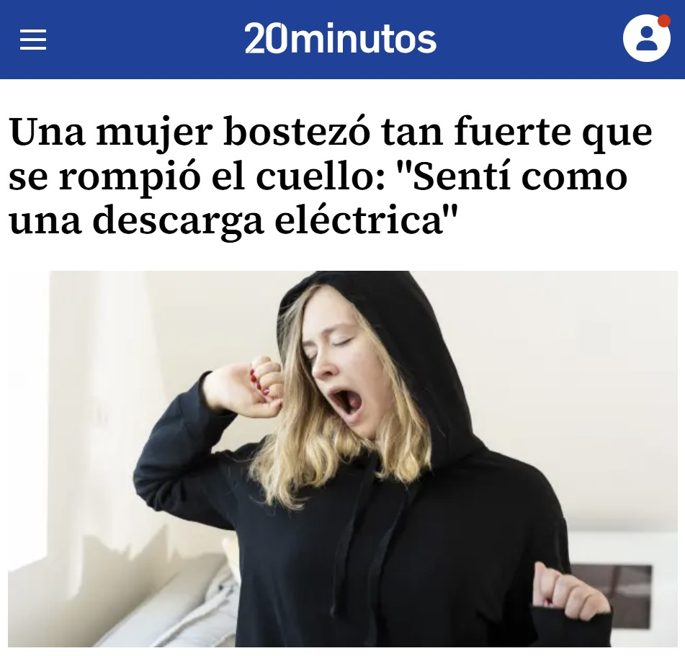Open the lead photo of the yawning woman
685x656 pixels.
click(x=343, y=459)
